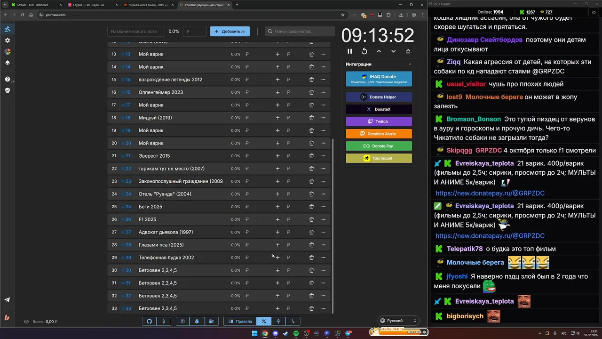The width and height of the screenshot is (602, 339).
Task: Open more menu for 'возрождение легенды 2012'
Action: (x=323, y=80)
